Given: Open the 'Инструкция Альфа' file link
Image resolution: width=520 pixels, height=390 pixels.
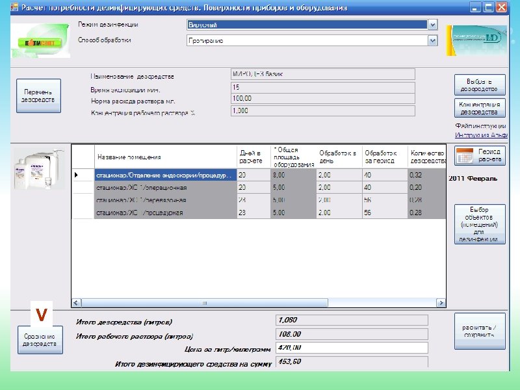Looking at the screenshot, I should click(x=481, y=135).
